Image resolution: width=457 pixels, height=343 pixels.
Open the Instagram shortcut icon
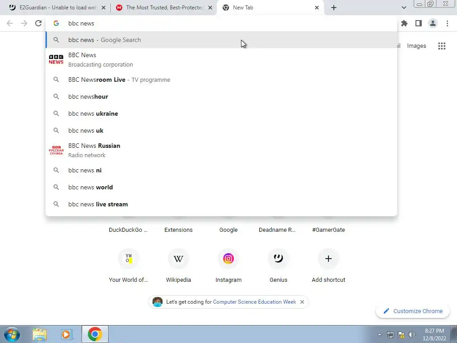coord(228,259)
